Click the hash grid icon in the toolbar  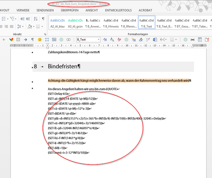[x=47, y=40]
